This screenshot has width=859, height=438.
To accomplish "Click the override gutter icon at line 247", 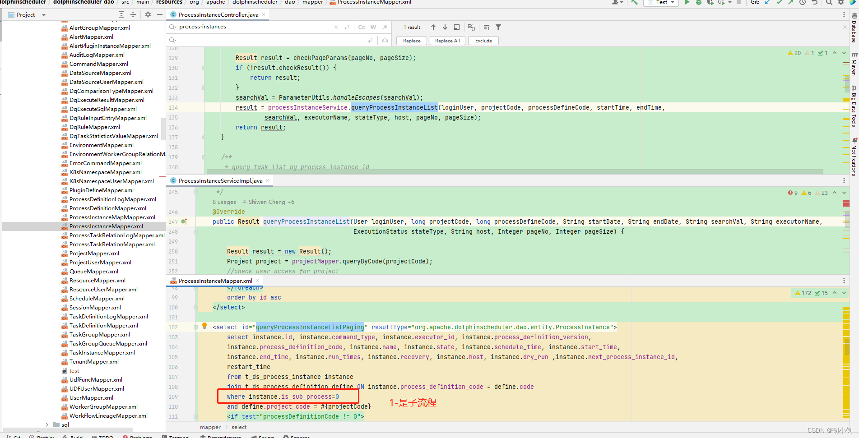I will (x=184, y=221).
